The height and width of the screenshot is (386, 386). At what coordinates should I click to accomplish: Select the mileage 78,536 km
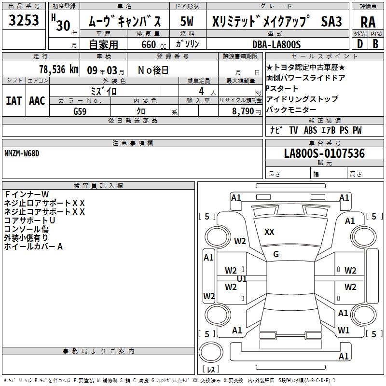click(59, 69)
